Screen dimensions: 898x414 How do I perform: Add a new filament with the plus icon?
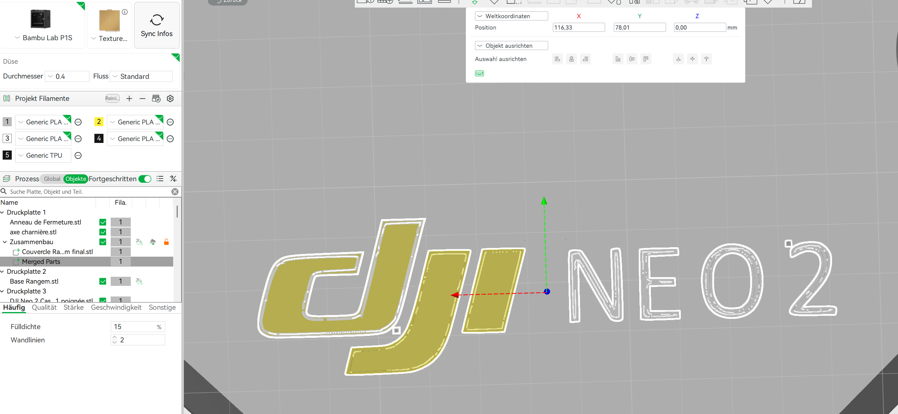tap(129, 99)
